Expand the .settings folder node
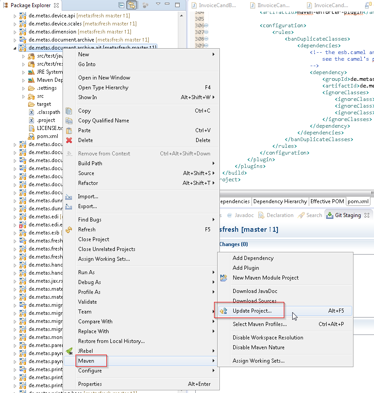374x393 pixels. click(23, 88)
